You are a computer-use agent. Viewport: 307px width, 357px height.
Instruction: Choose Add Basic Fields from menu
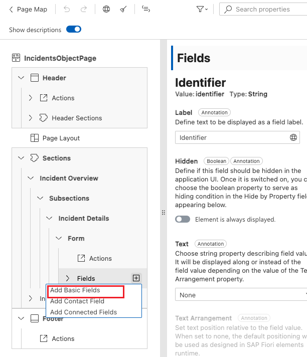[75, 290]
